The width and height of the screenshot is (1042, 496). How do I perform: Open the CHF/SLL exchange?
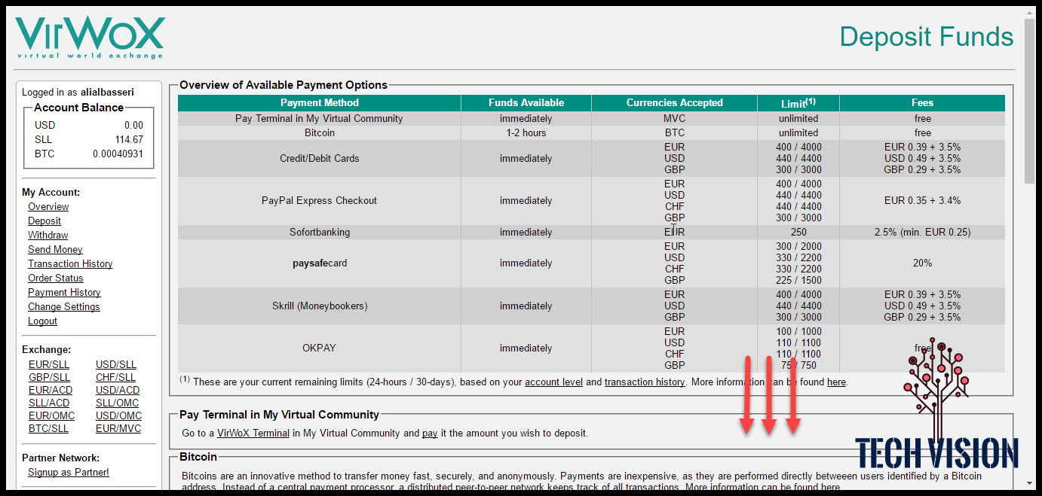pos(115,377)
